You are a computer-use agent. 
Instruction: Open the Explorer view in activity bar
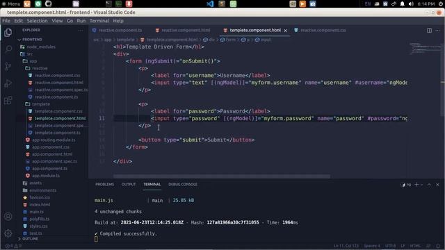pos(8,33)
